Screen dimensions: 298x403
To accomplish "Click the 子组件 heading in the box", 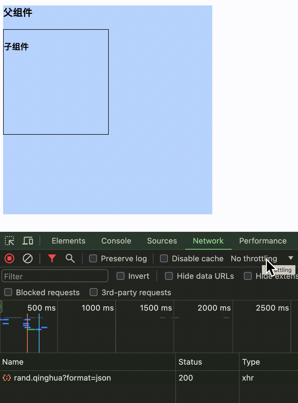I will [16, 47].
